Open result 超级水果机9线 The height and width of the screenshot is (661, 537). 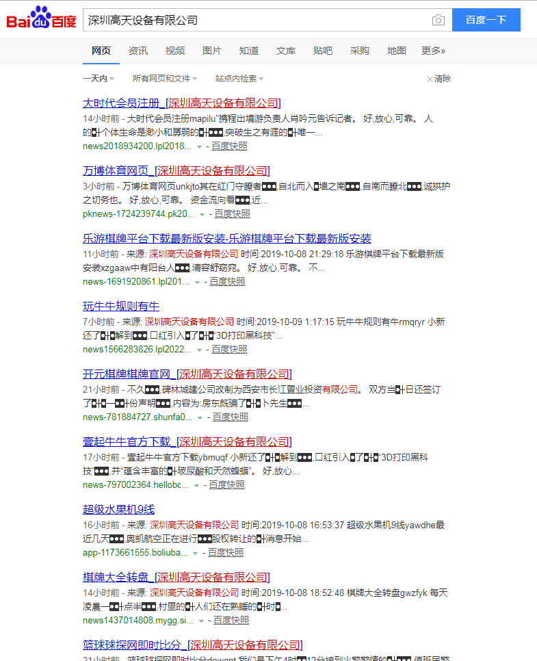pyautogui.click(x=119, y=510)
